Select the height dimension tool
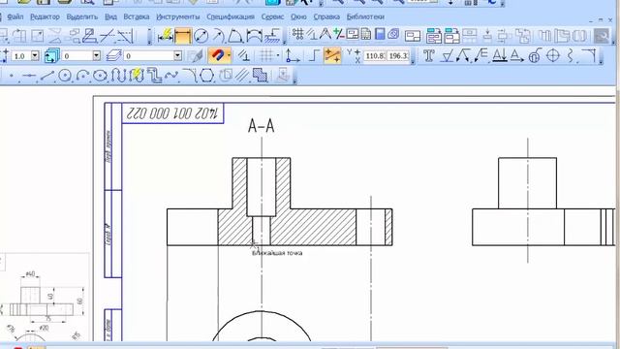This screenshot has width=620, height=349. pyautogui.click(x=272, y=36)
